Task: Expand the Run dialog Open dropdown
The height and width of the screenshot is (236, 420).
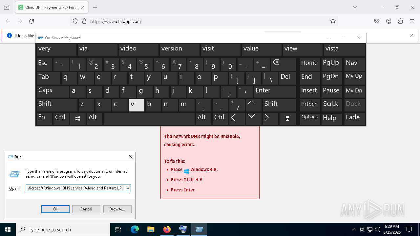Action: [128, 188]
